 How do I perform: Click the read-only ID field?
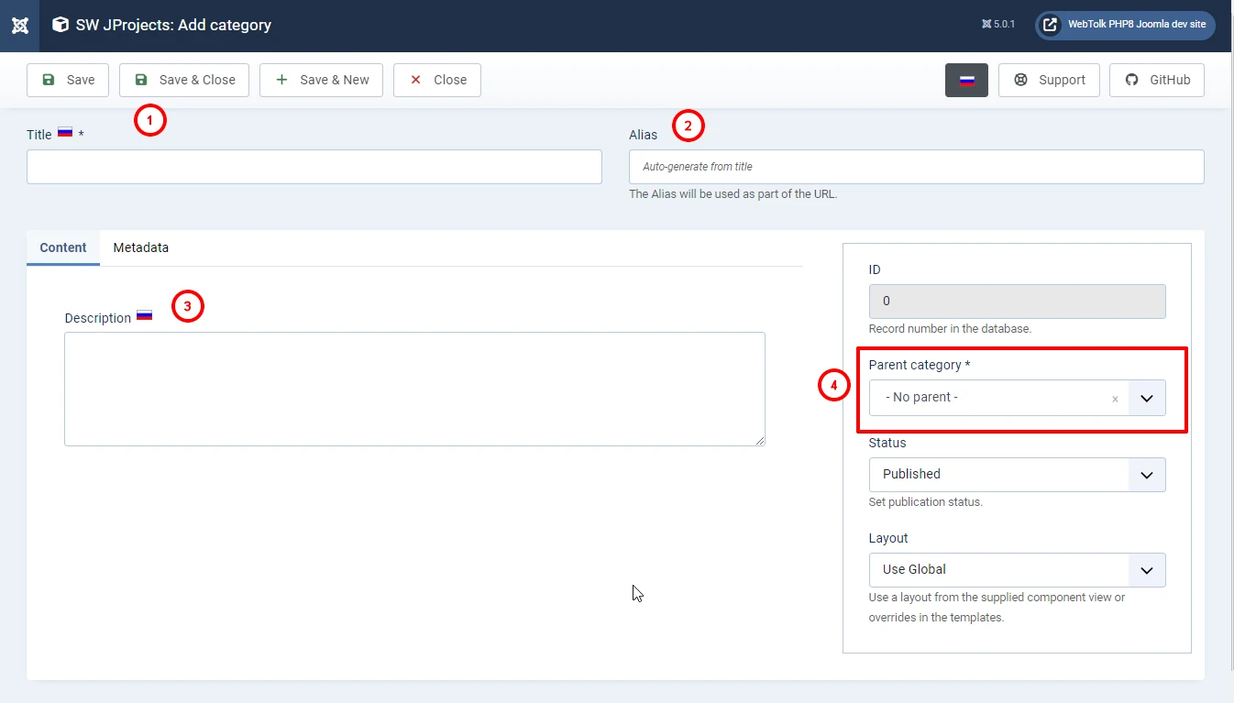point(1017,301)
